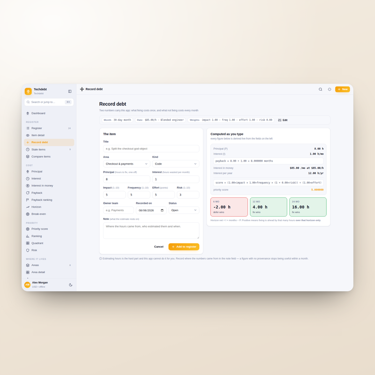Click priority score value 5.000000

(x=317, y=190)
